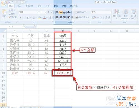Switch to the Page Layout (页面布局) tab
This screenshot has width=139, height=108.
point(29,6)
